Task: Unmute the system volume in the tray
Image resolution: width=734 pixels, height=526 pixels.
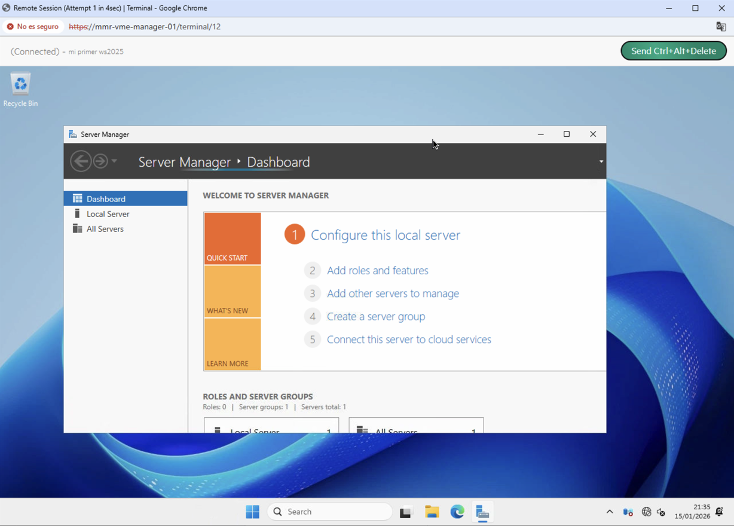Action: (661, 512)
